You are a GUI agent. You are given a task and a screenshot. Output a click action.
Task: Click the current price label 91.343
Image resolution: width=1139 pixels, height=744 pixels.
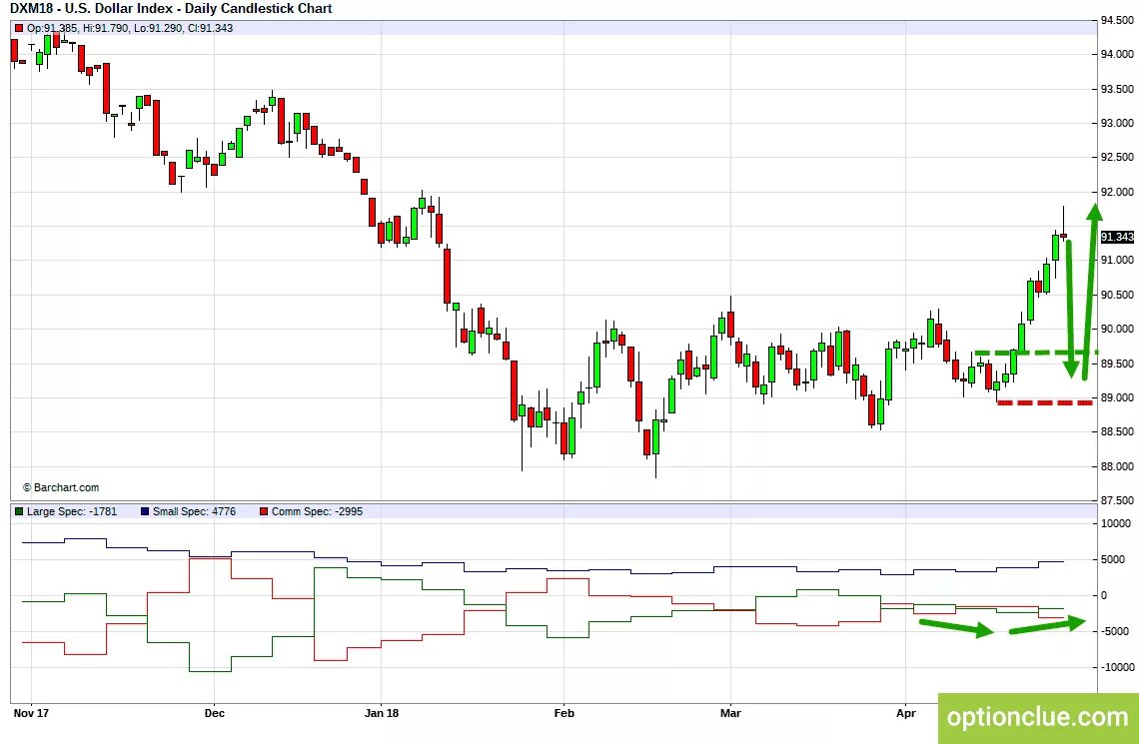click(x=1116, y=238)
